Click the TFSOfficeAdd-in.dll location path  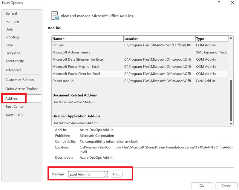(x=156, y=149)
